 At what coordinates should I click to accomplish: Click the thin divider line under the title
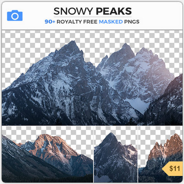(92, 17)
